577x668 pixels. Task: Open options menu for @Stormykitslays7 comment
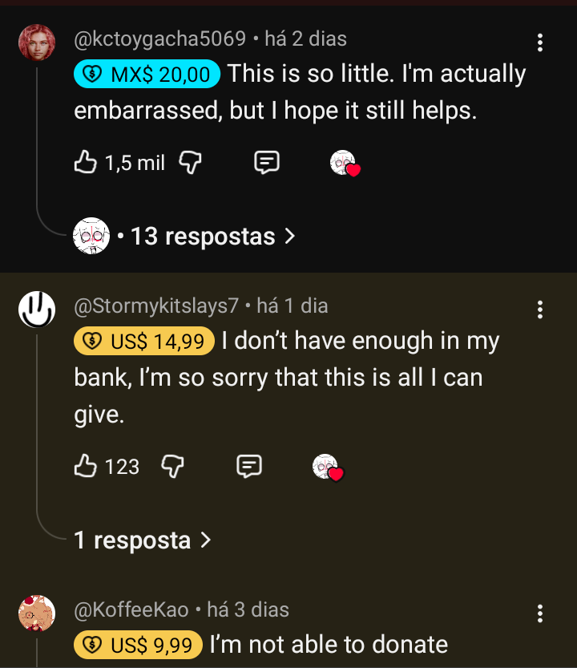point(540,310)
